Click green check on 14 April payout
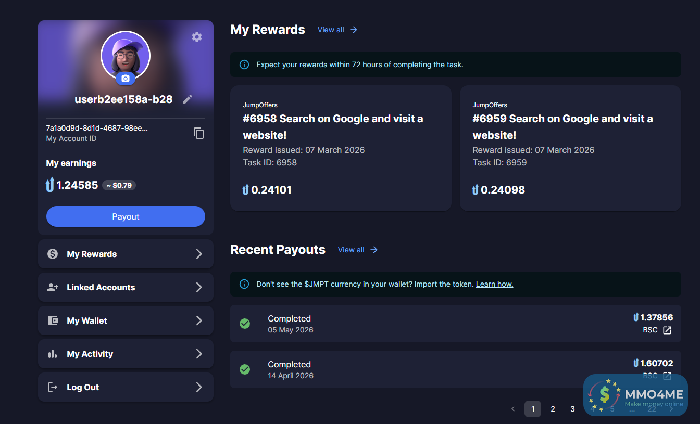Screen dimensions: 700x424 (244, 369)
